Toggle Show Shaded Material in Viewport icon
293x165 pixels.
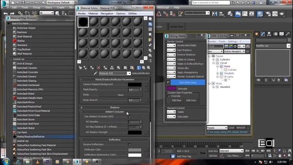[x=132, y=68]
